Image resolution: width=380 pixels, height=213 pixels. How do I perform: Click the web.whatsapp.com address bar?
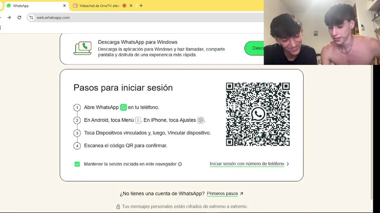[x=145, y=17]
